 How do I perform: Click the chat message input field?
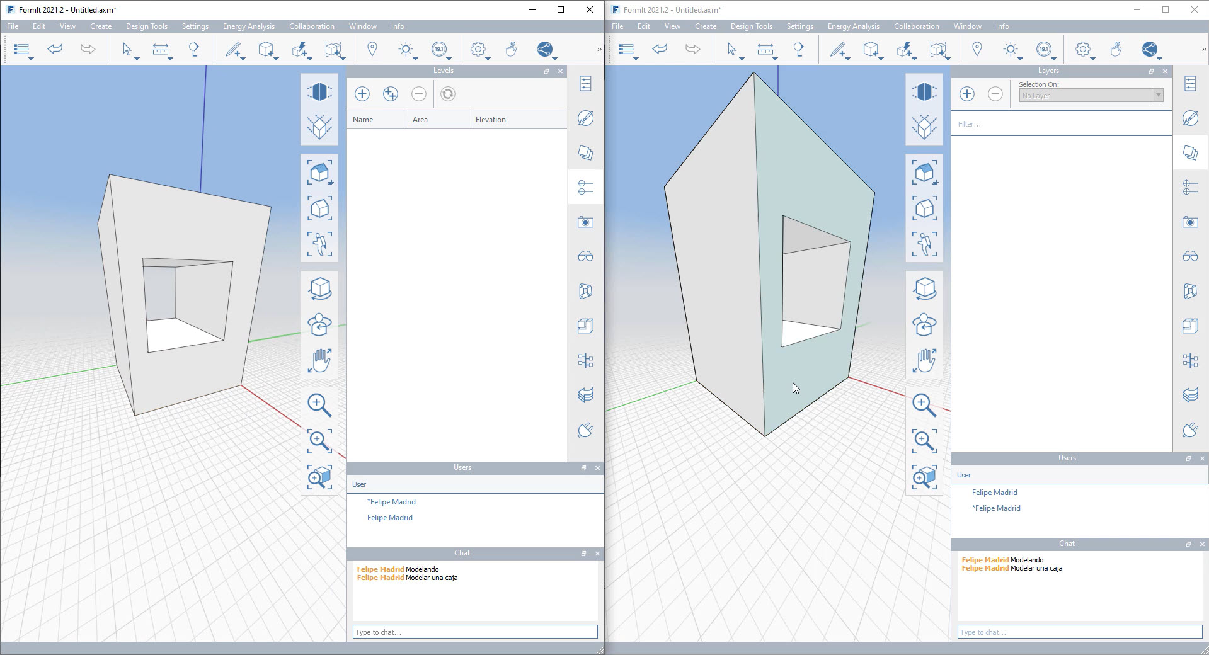[474, 632]
